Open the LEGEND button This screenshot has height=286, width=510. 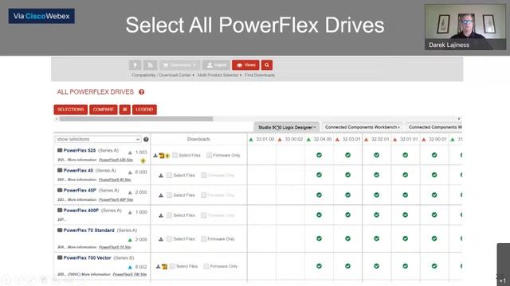pyautogui.click(x=144, y=110)
